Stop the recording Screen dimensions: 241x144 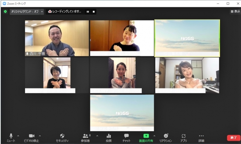(94, 12)
